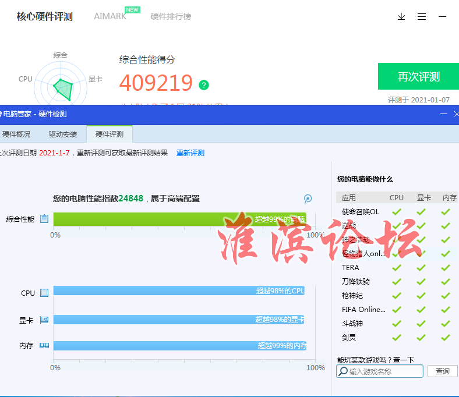Select the 硬件评测 tab

pyautogui.click(x=110, y=134)
